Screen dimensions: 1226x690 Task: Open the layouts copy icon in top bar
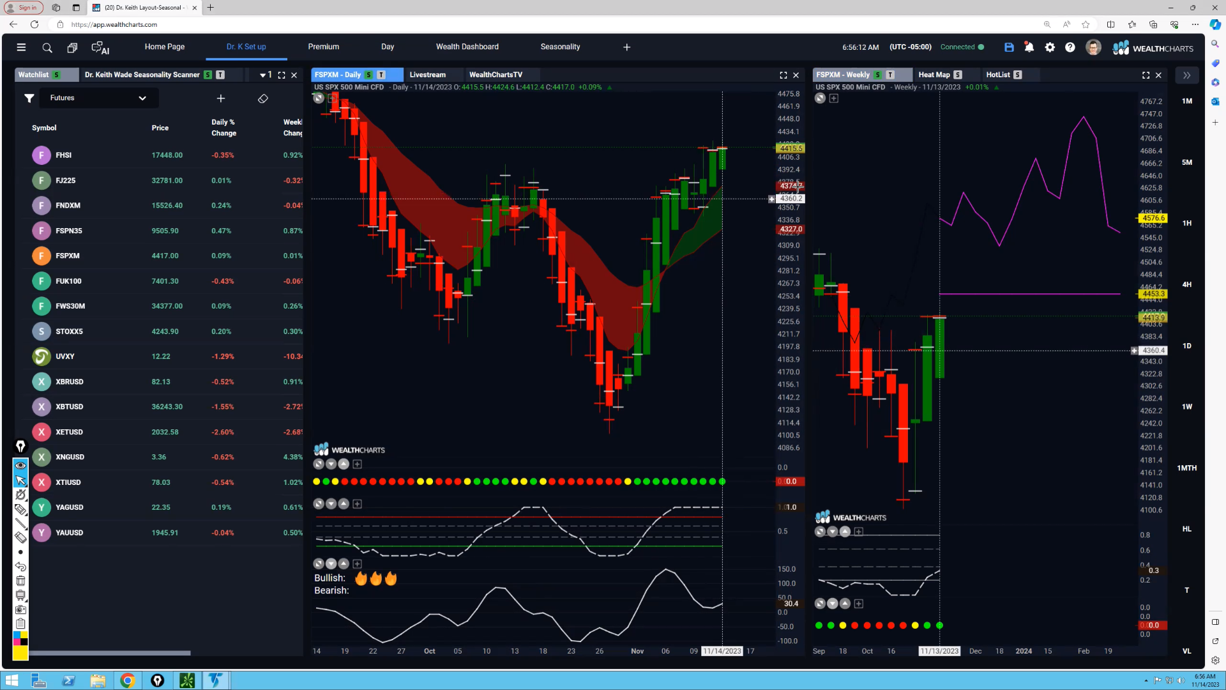pyautogui.click(x=72, y=47)
